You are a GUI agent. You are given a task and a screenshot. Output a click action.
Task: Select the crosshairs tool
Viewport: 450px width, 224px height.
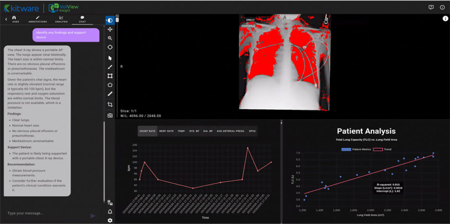click(110, 47)
